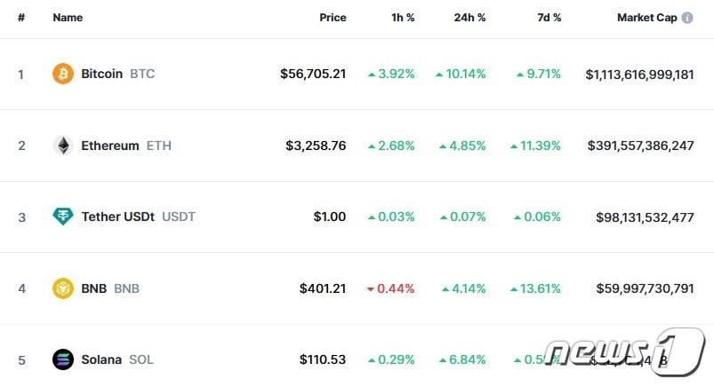Click the Market Cap info icon

click(687, 18)
